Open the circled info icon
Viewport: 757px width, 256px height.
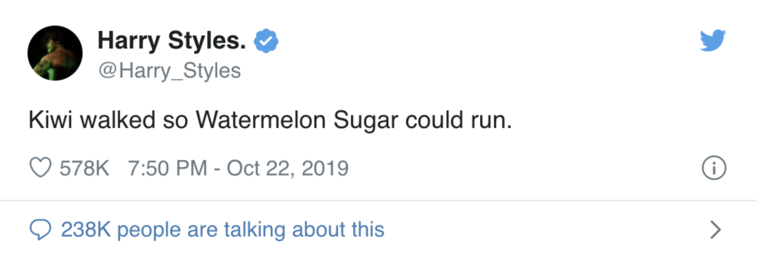click(714, 168)
